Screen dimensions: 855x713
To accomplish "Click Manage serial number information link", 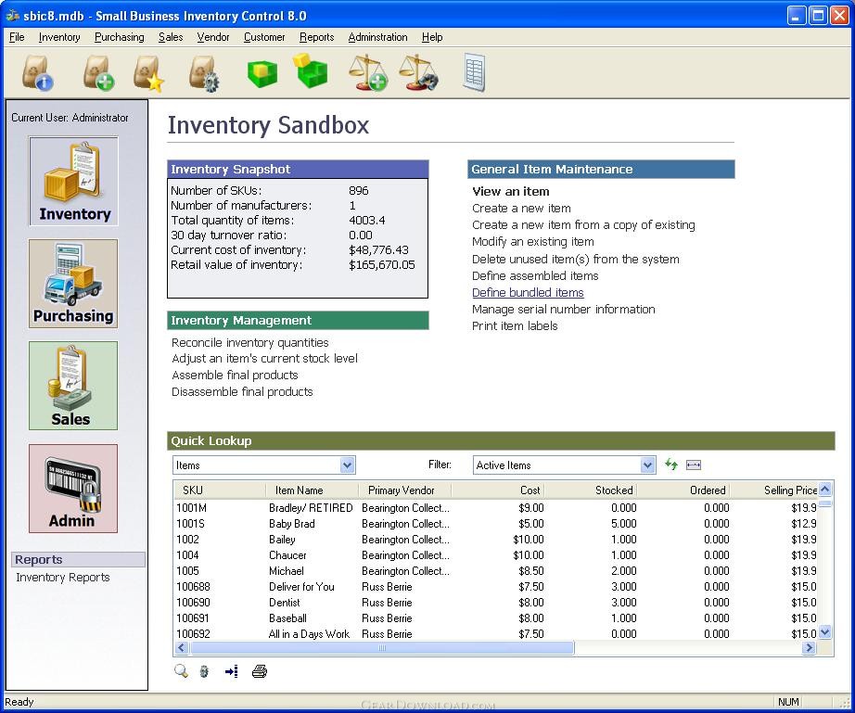I will tap(563, 309).
